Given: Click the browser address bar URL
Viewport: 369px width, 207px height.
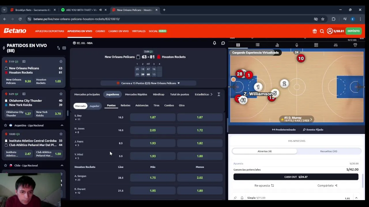Looking at the screenshot, I should (76, 19).
